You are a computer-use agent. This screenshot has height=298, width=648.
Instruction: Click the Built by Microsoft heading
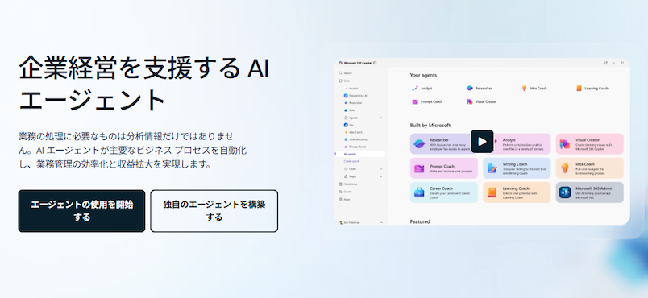pyautogui.click(x=430, y=125)
